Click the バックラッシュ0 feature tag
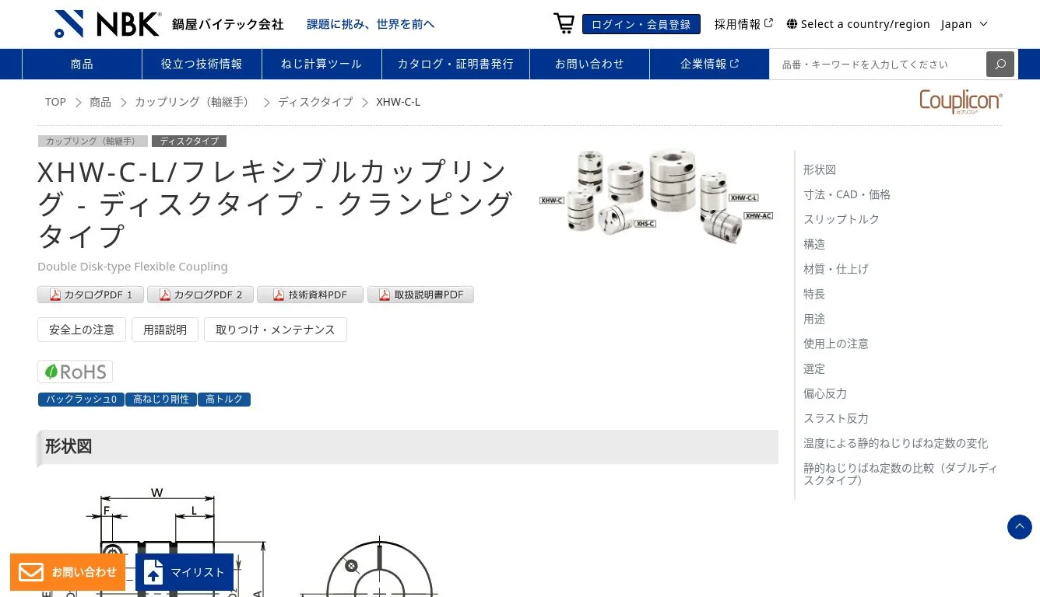 (81, 400)
